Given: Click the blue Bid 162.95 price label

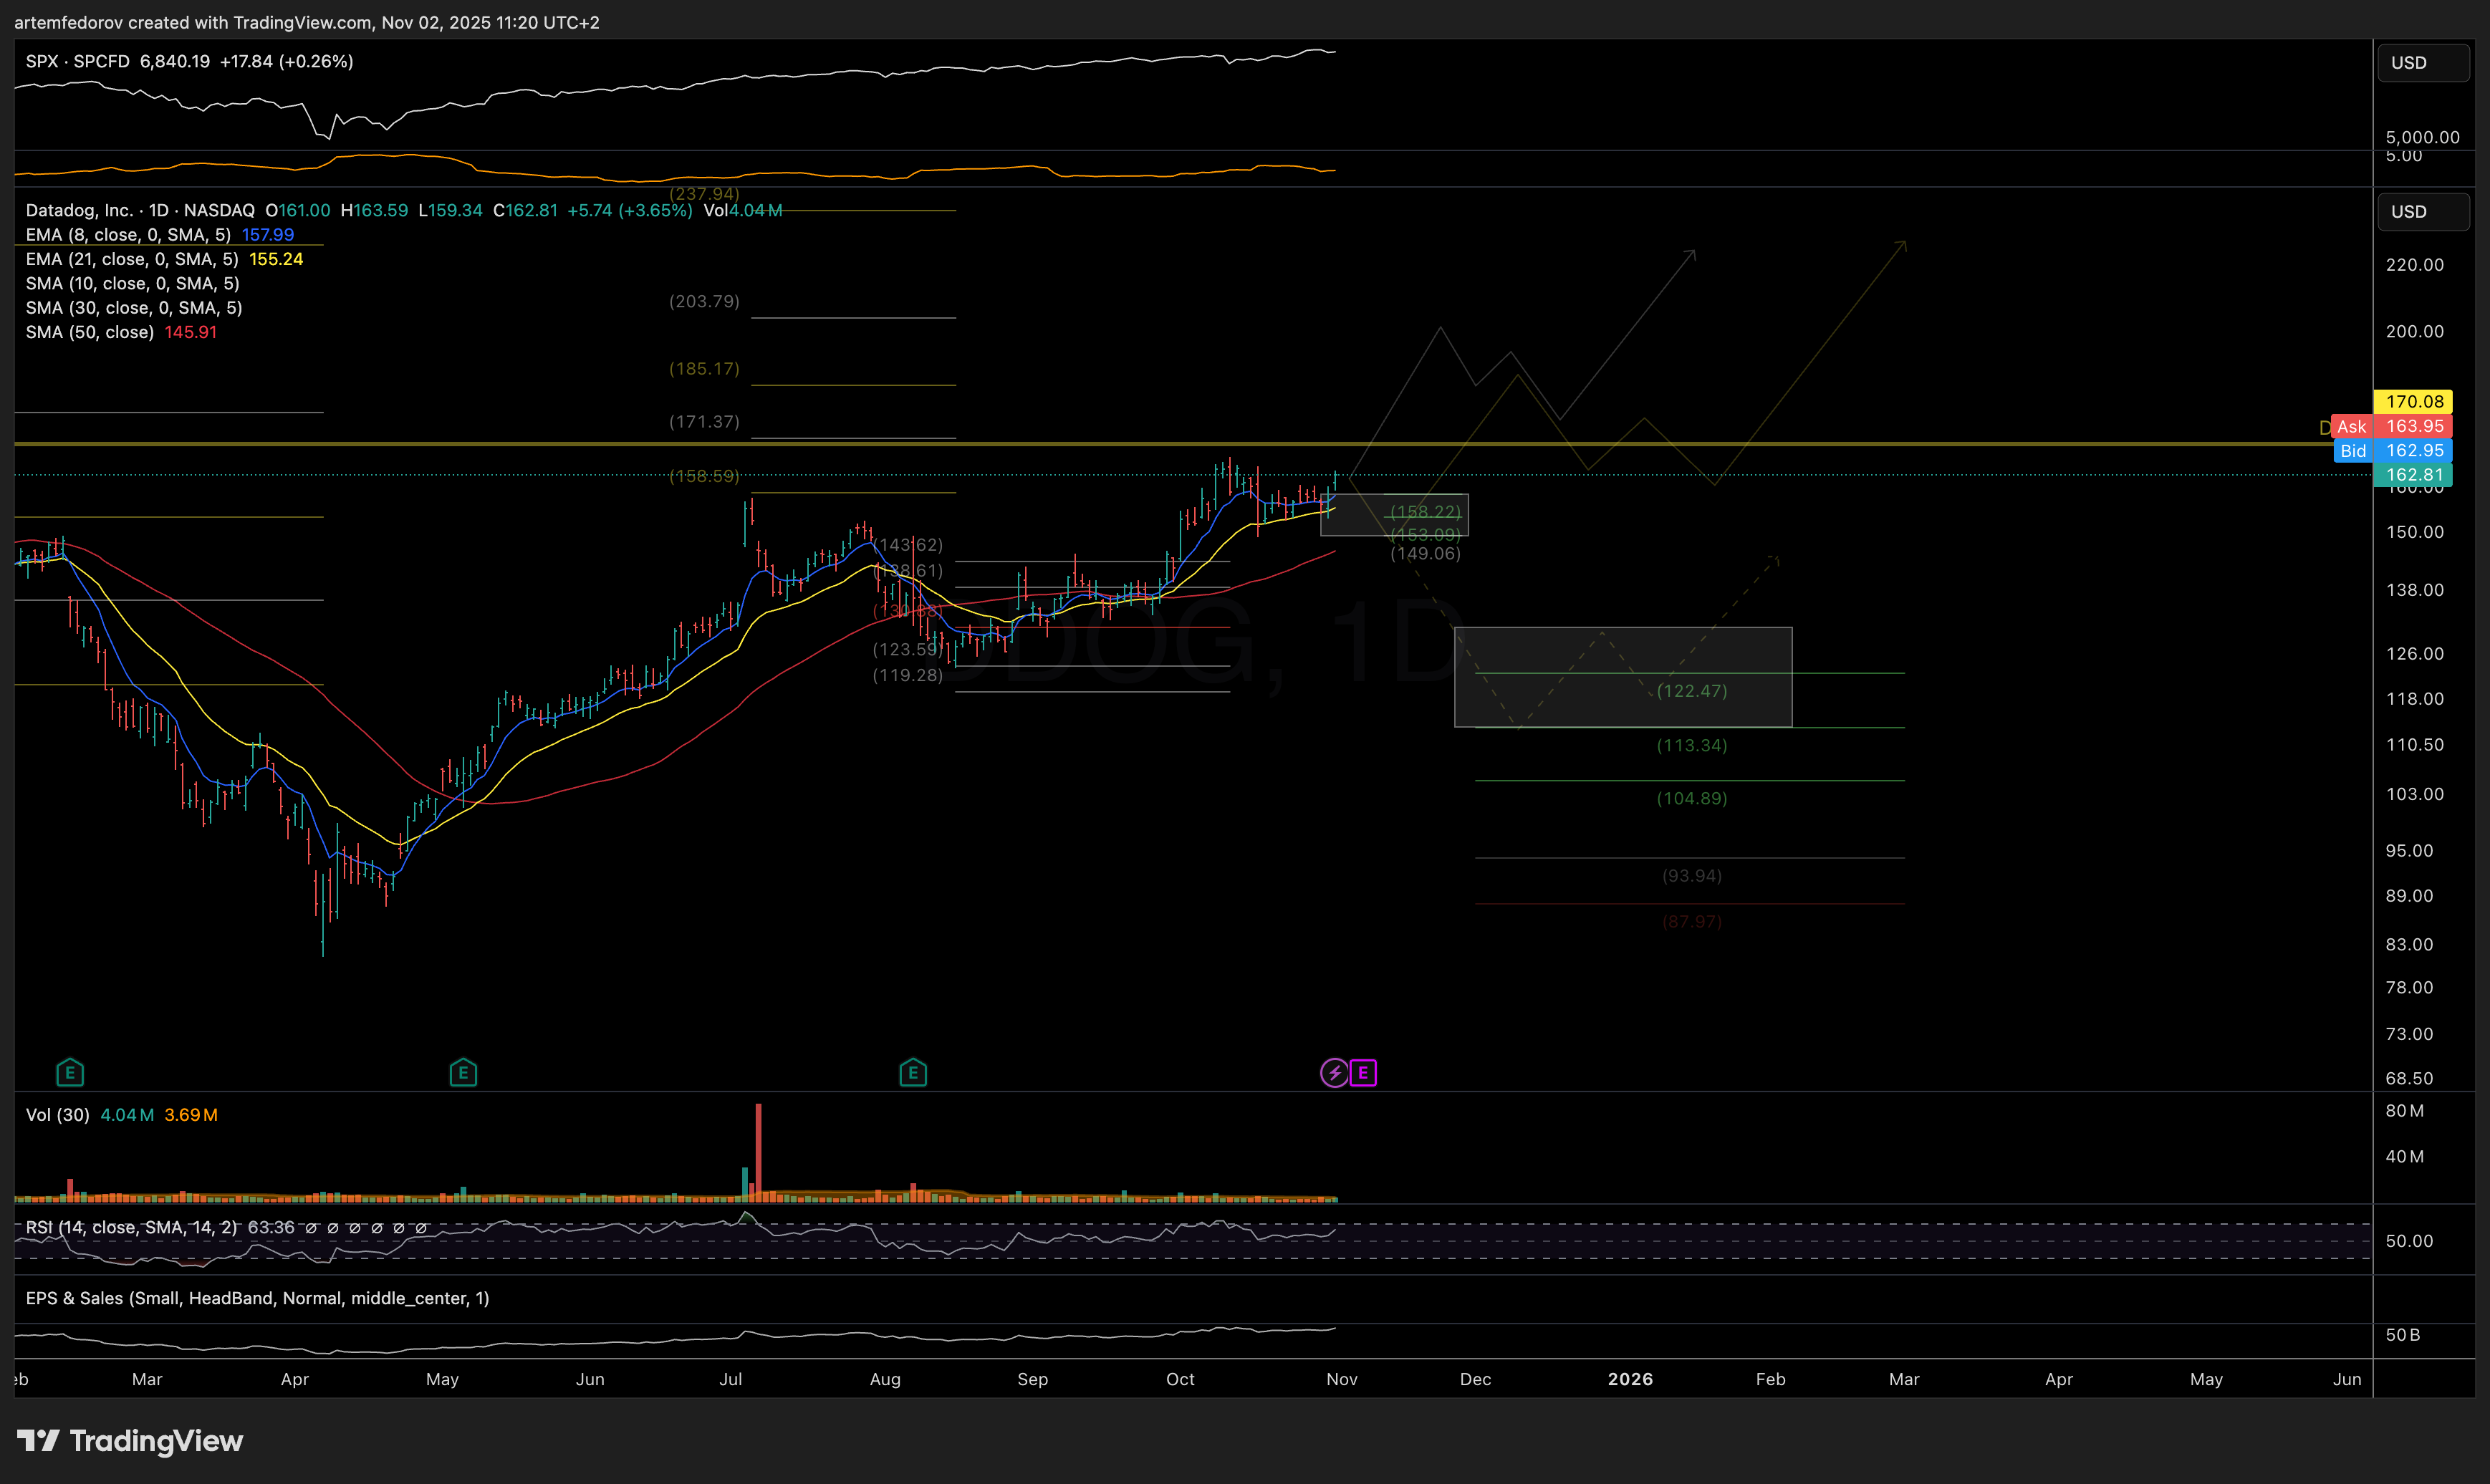Looking at the screenshot, I should 2392,451.
